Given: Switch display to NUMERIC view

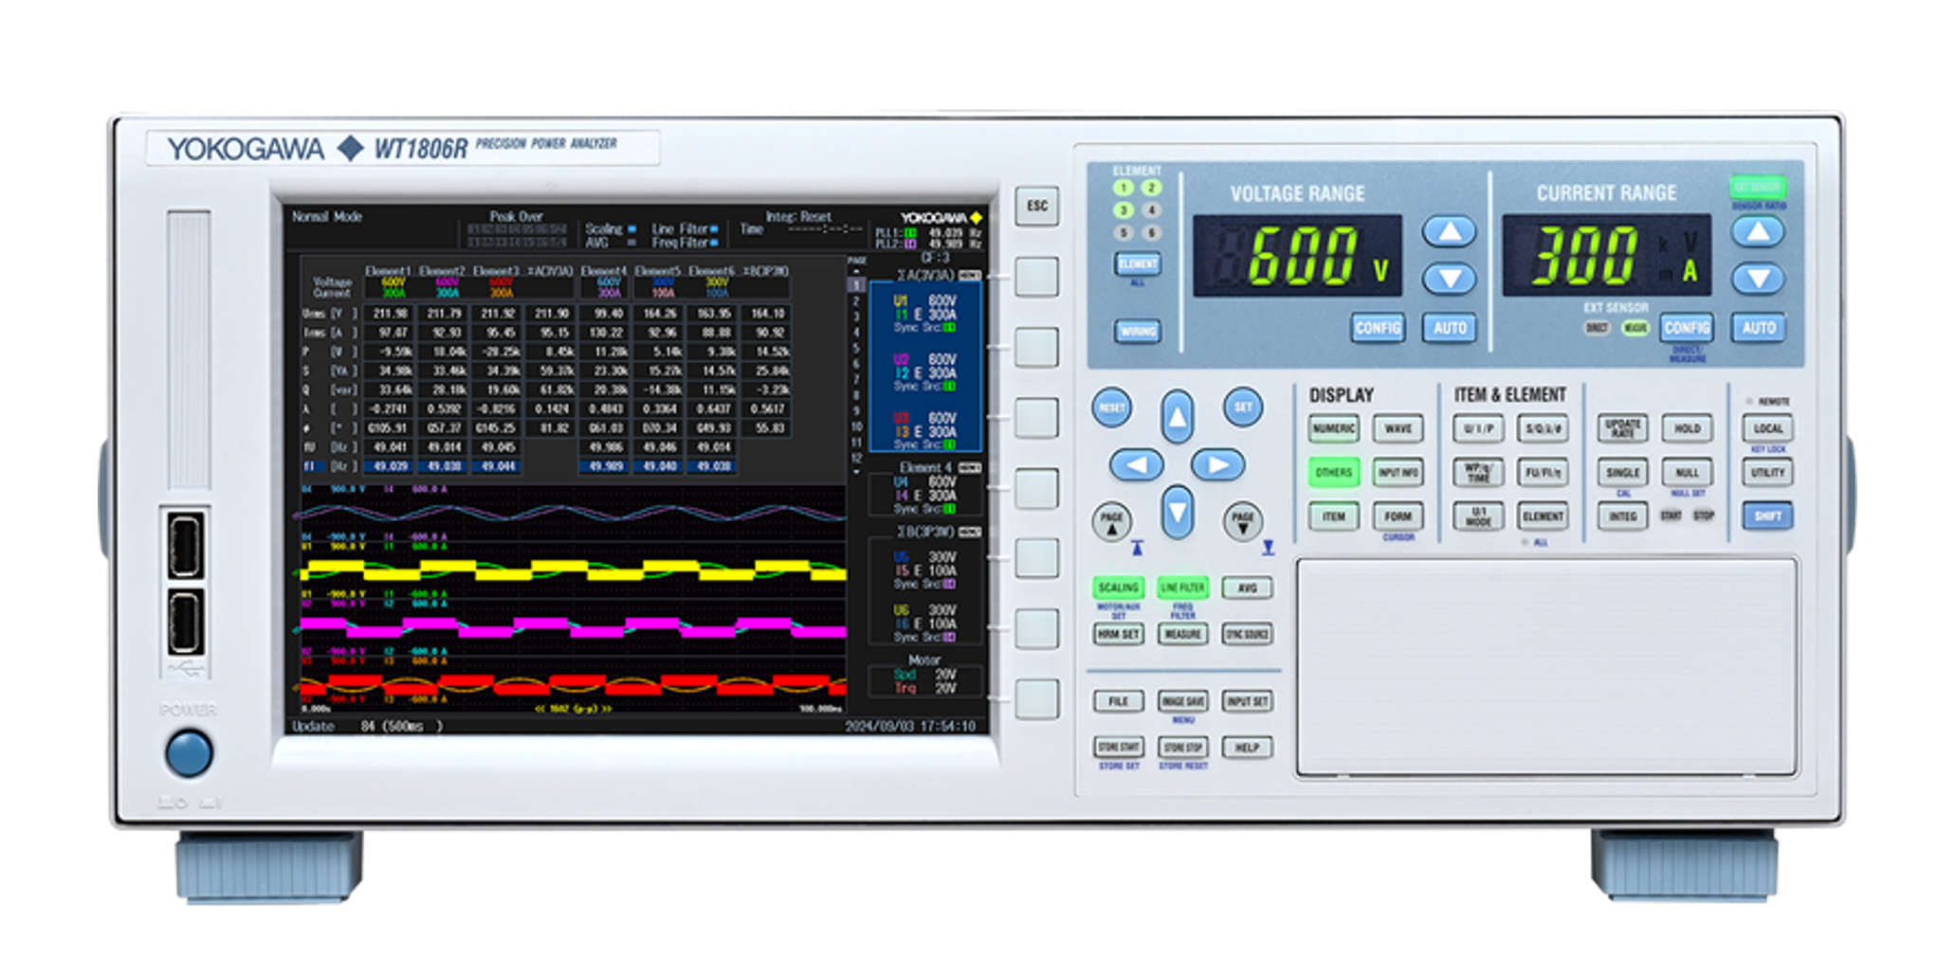Looking at the screenshot, I should [1333, 428].
